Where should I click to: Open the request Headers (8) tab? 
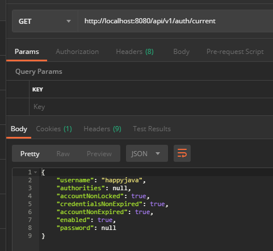(135, 52)
